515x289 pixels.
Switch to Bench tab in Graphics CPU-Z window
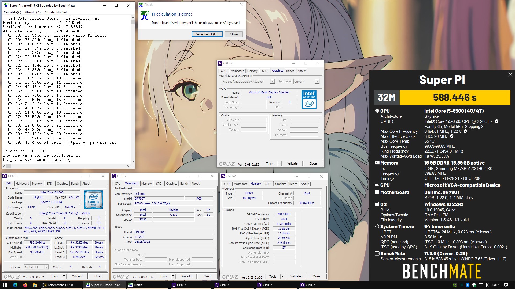290,71
